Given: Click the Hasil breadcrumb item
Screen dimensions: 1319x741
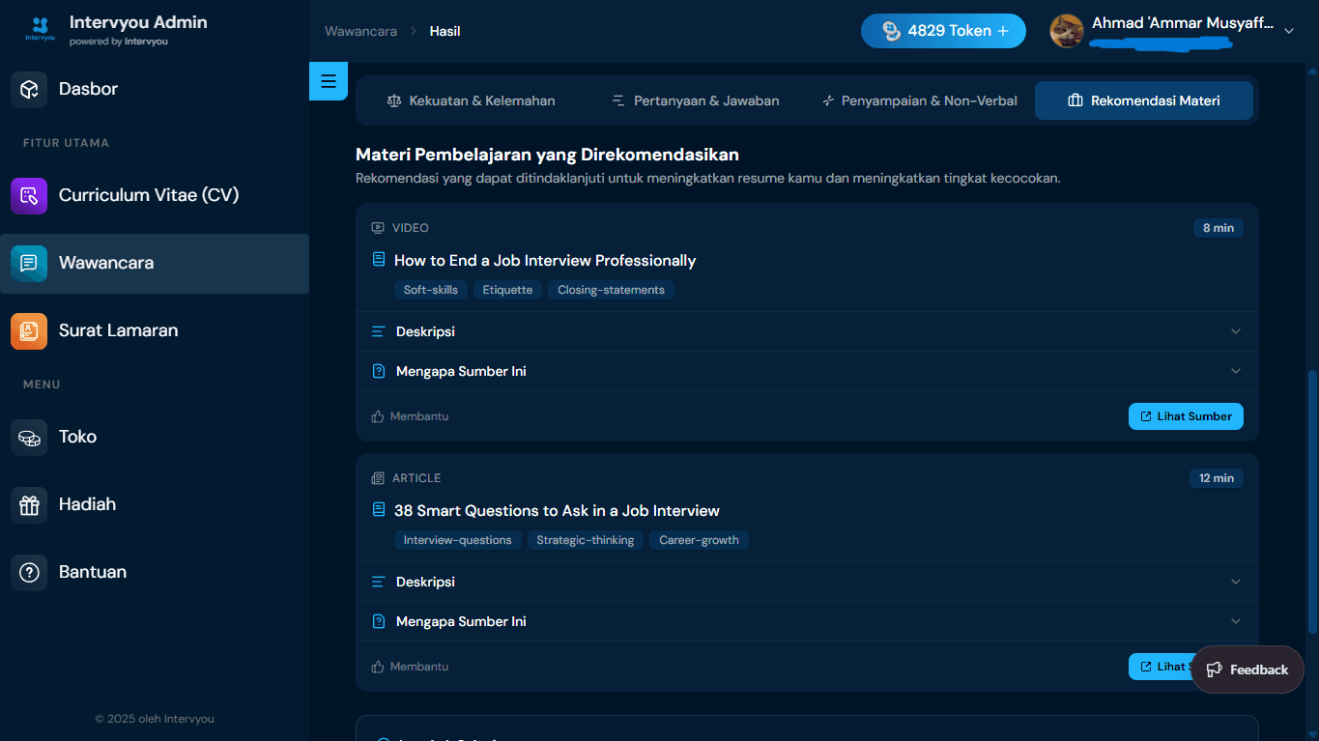Looking at the screenshot, I should 444,31.
